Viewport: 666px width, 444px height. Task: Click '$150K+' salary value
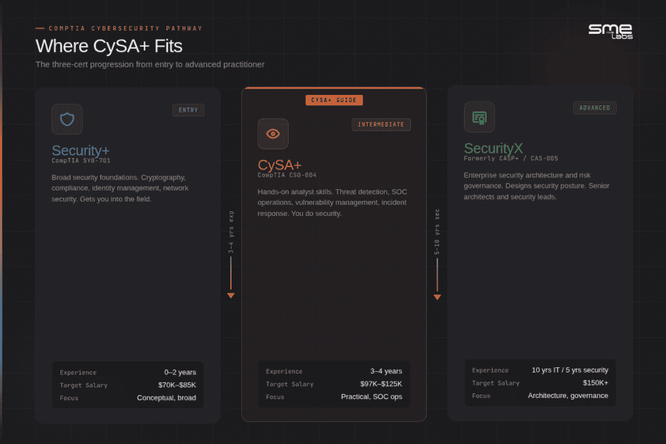click(x=596, y=383)
